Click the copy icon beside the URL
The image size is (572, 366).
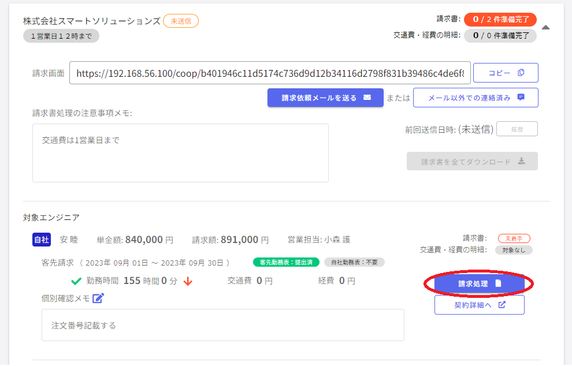[521, 73]
